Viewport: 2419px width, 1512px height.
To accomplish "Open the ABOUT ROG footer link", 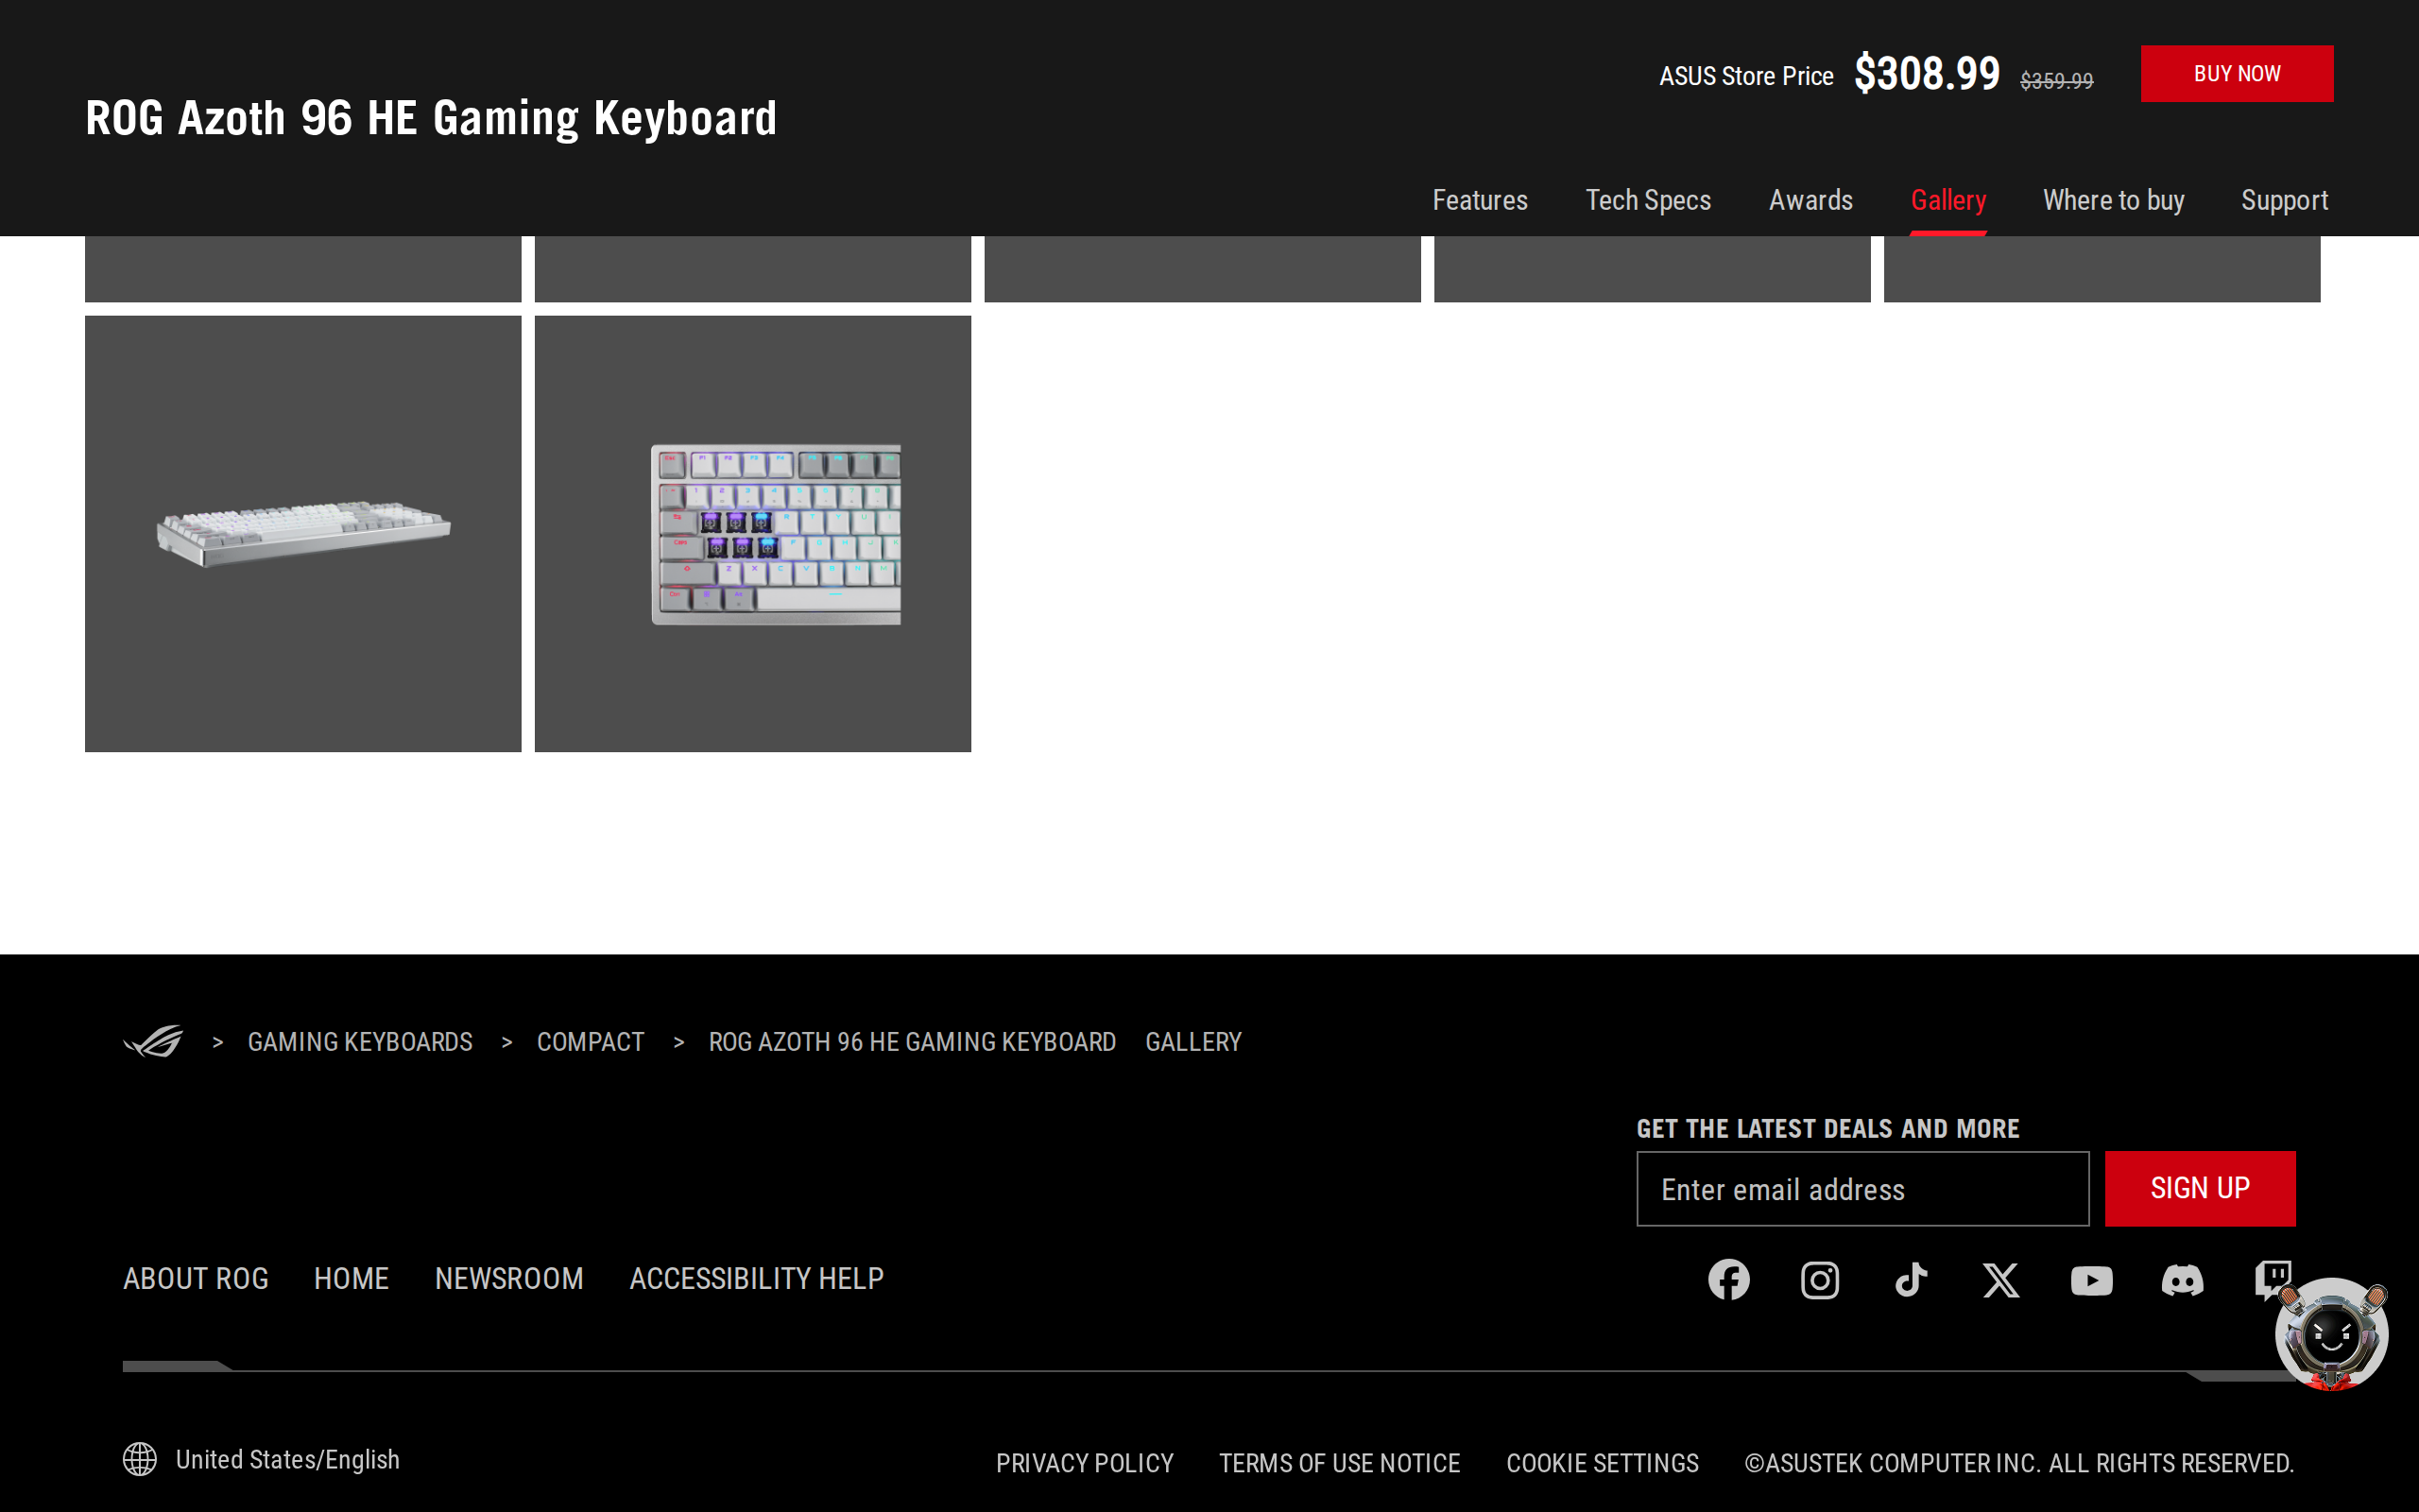I will coord(196,1278).
